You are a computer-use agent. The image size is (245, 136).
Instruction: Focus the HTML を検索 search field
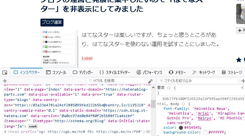(116, 81)
